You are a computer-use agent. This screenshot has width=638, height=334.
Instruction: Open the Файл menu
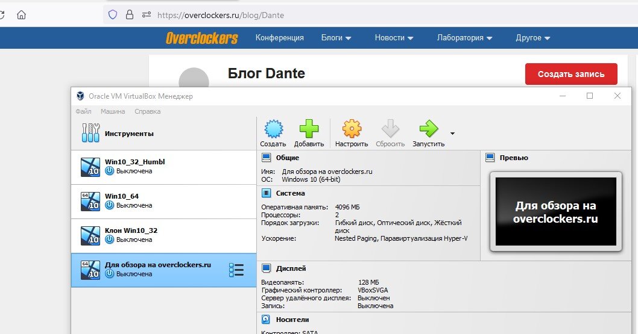coord(83,111)
